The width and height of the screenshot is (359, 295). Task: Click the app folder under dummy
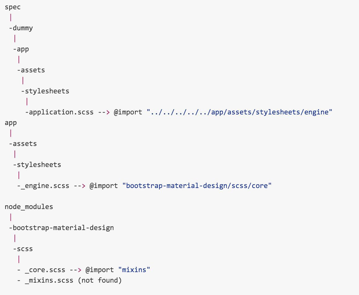[22, 49]
